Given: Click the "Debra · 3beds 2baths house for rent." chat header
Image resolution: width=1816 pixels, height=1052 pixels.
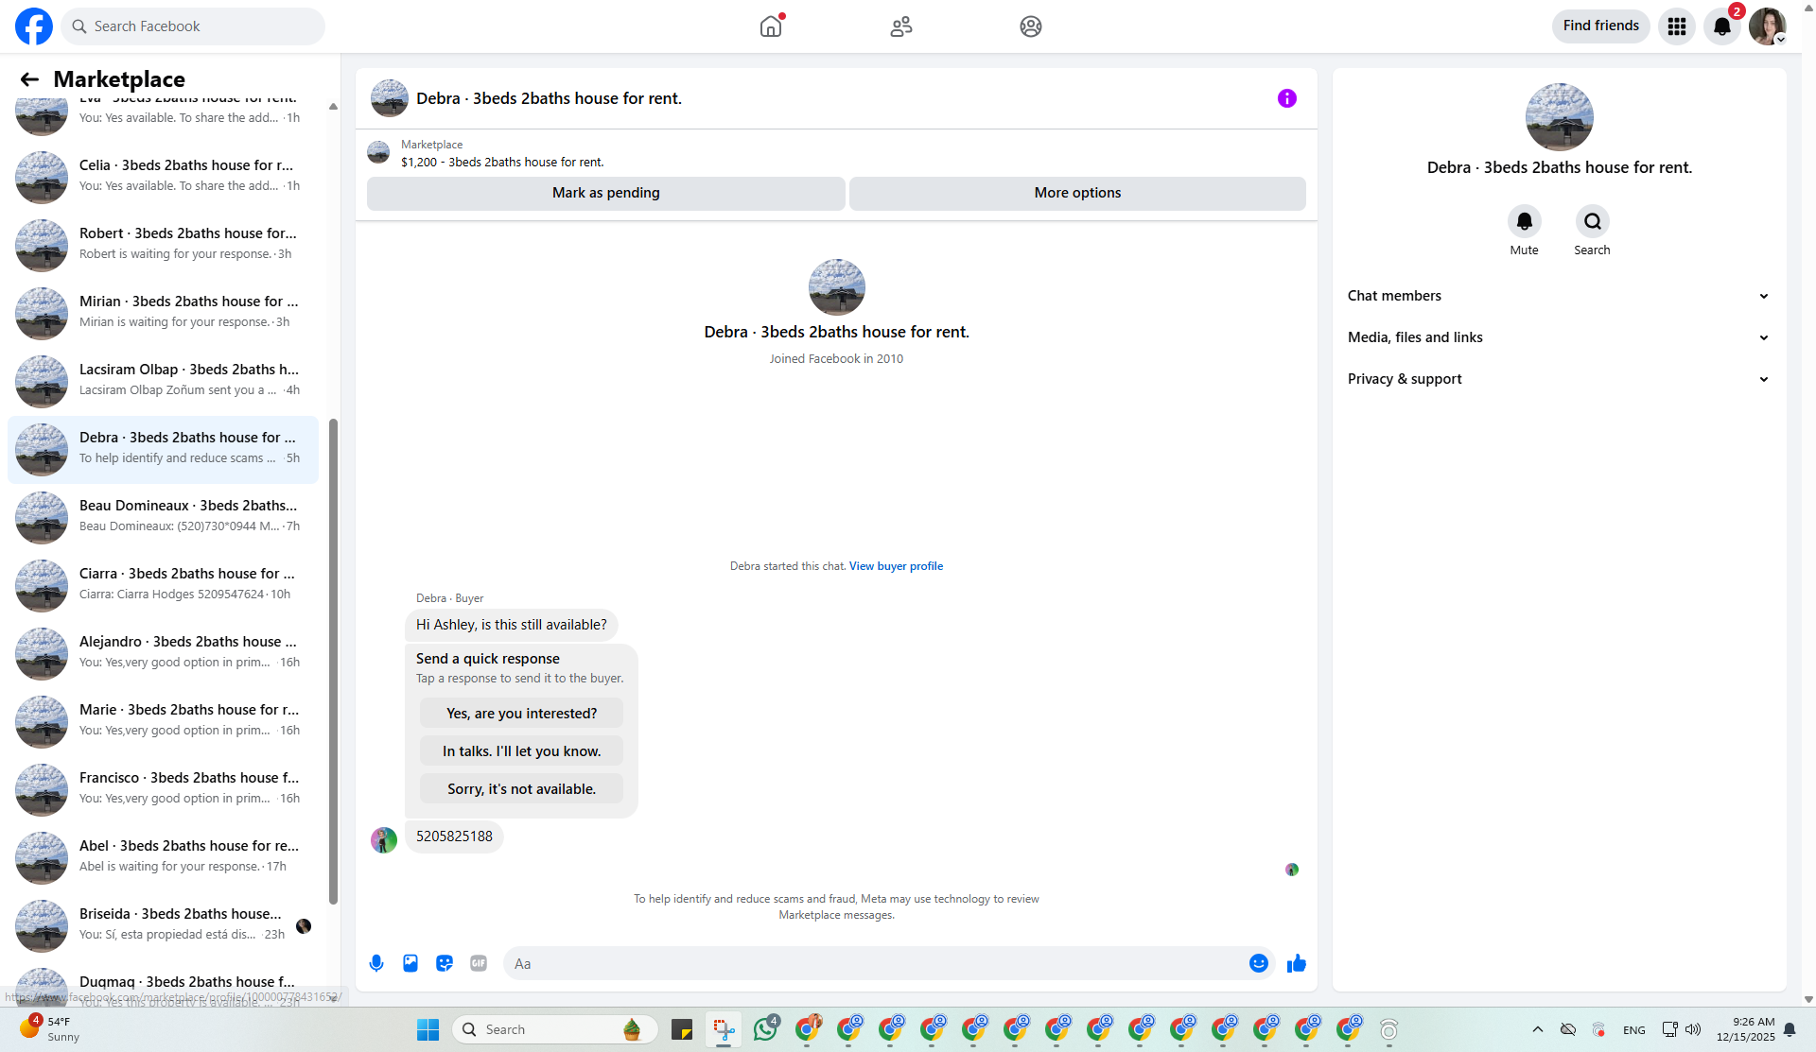Looking at the screenshot, I should [x=549, y=98].
